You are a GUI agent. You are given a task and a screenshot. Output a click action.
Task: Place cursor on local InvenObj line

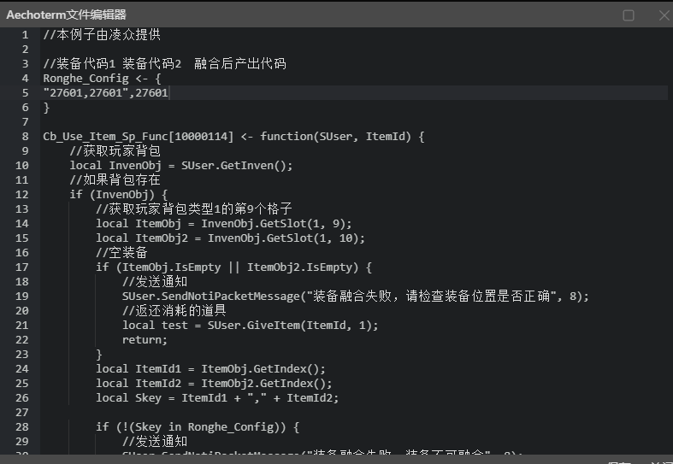(181, 166)
